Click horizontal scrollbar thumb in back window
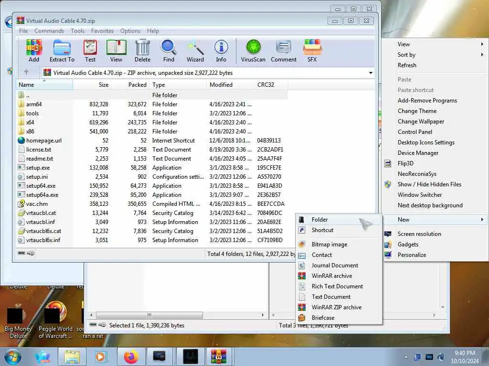Screen dimensions: 489x366 (x=149, y=315)
